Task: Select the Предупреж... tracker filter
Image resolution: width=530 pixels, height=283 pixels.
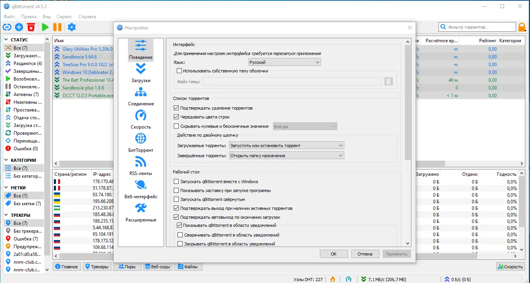Action: point(23,247)
